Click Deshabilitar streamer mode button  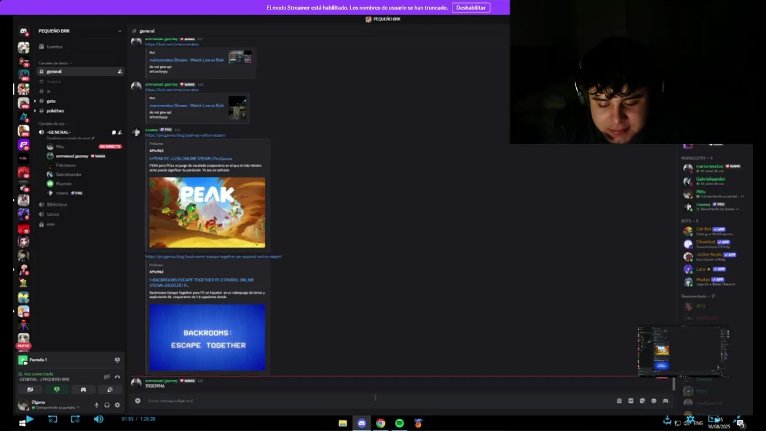tap(471, 8)
